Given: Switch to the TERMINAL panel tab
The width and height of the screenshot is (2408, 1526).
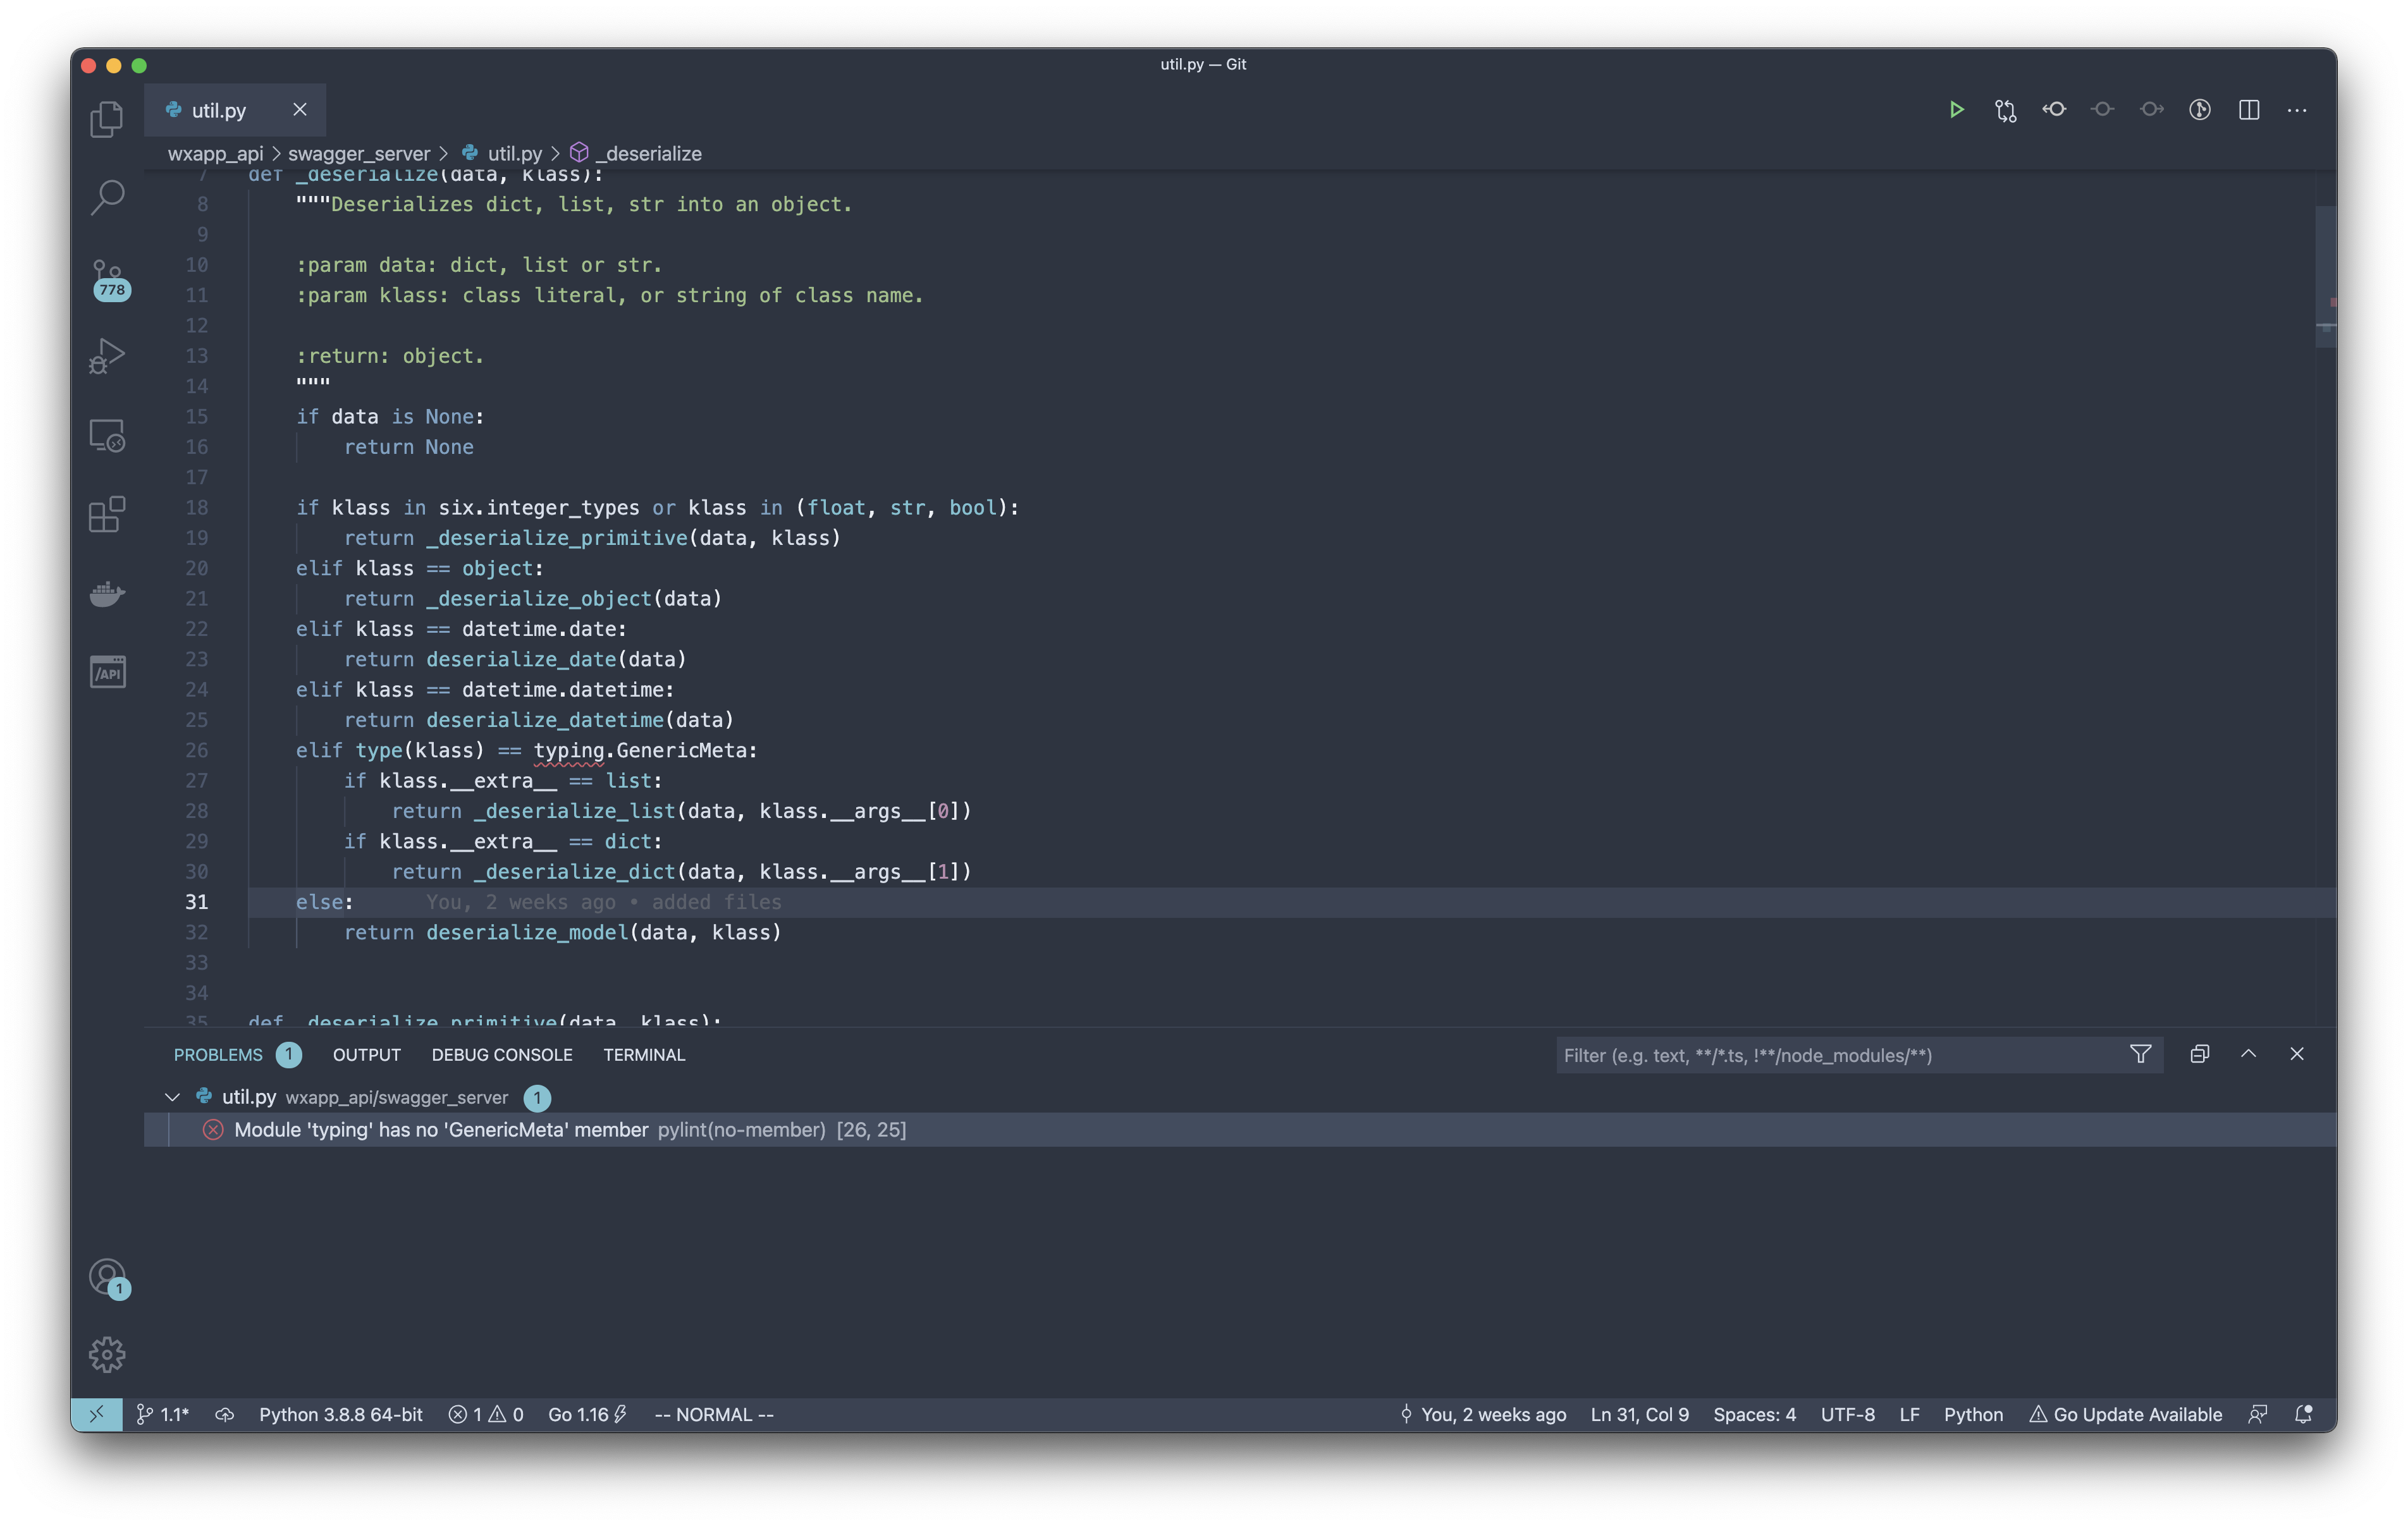Looking at the screenshot, I should (x=644, y=1055).
